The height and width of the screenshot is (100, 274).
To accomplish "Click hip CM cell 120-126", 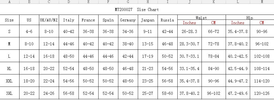I will pyautogui.click(x=262, y=93).
